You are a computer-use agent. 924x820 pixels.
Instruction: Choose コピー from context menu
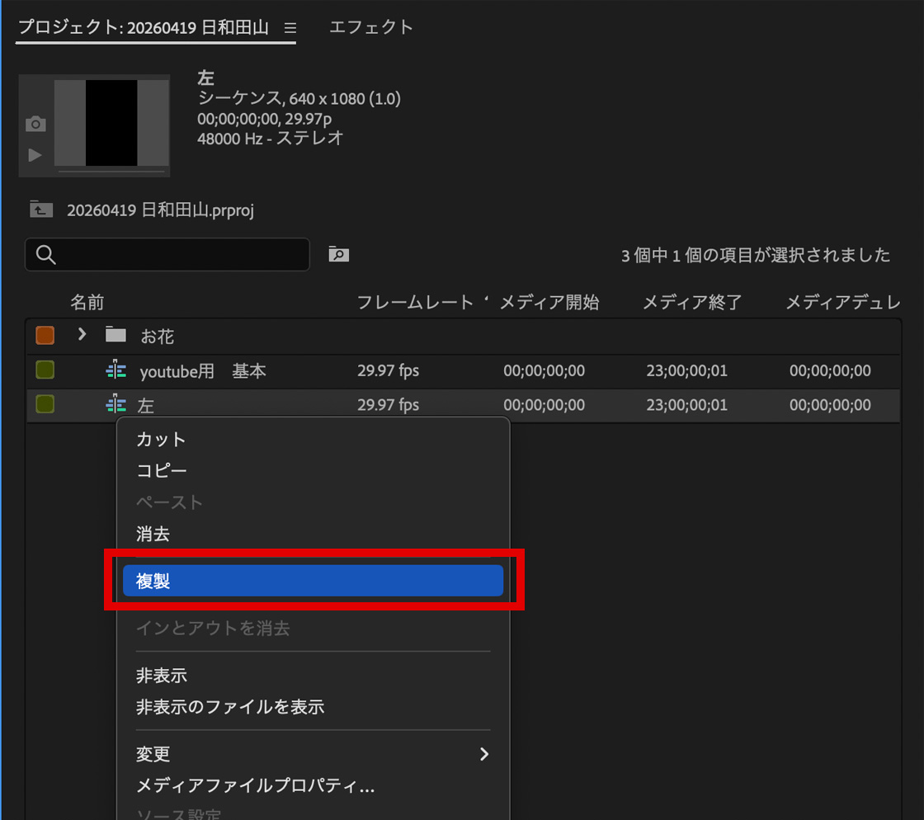pyautogui.click(x=313, y=471)
